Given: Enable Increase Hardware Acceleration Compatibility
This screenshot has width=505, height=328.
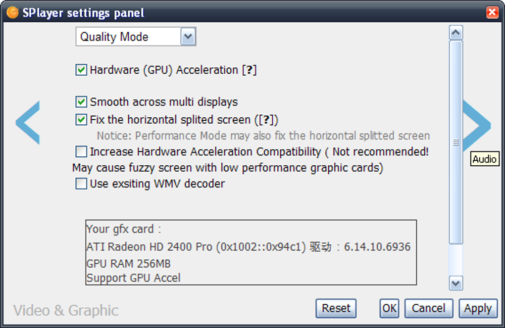Looking at the screenshot, I should pos(81,151).
